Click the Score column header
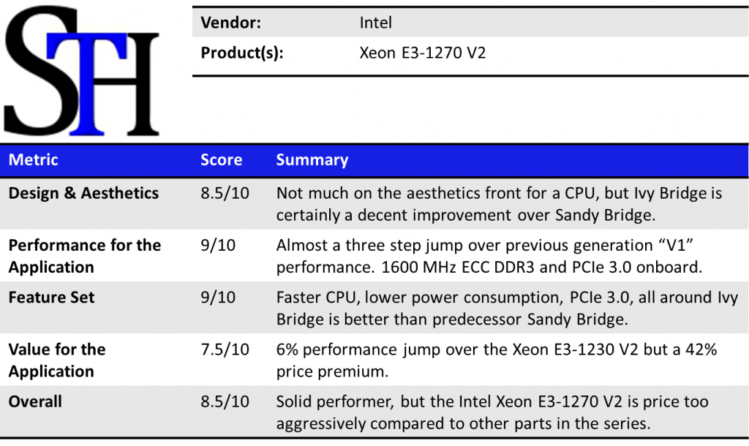Screen dimensions: 749x446 click(221, 159)
